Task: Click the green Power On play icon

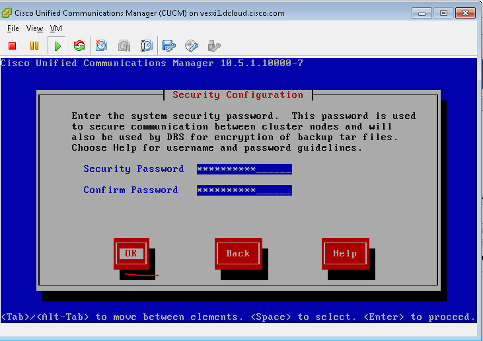Action: [57, 46]
